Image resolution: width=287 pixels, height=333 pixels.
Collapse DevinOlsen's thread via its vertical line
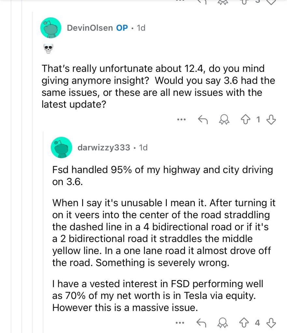click(x=33, y=195)
